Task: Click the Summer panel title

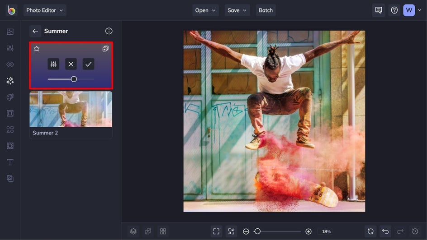Action: pos(56,31)
